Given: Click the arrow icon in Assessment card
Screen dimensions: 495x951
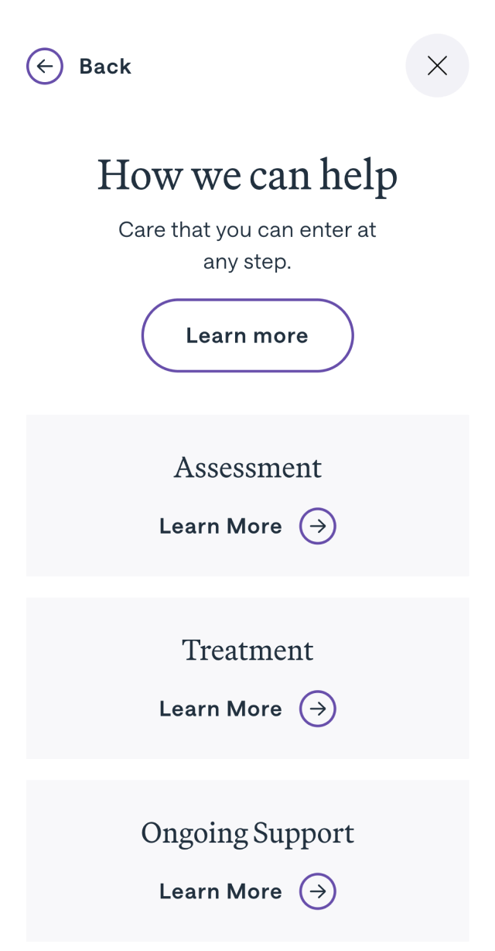Looking at the screenshot, I should [x=318, y=527].
